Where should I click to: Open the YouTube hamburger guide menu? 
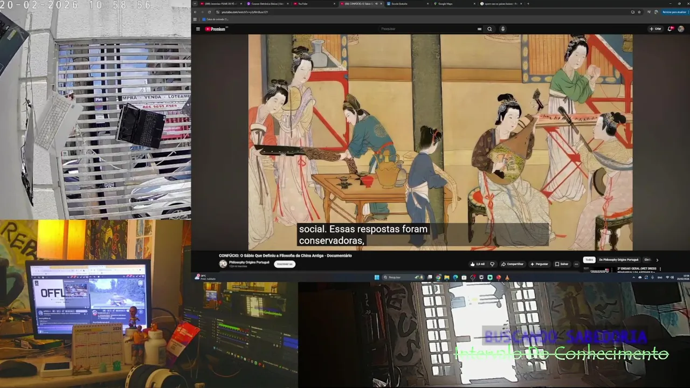point(198,29)
